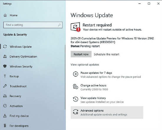Open Find my device settings

click(19, 116)
